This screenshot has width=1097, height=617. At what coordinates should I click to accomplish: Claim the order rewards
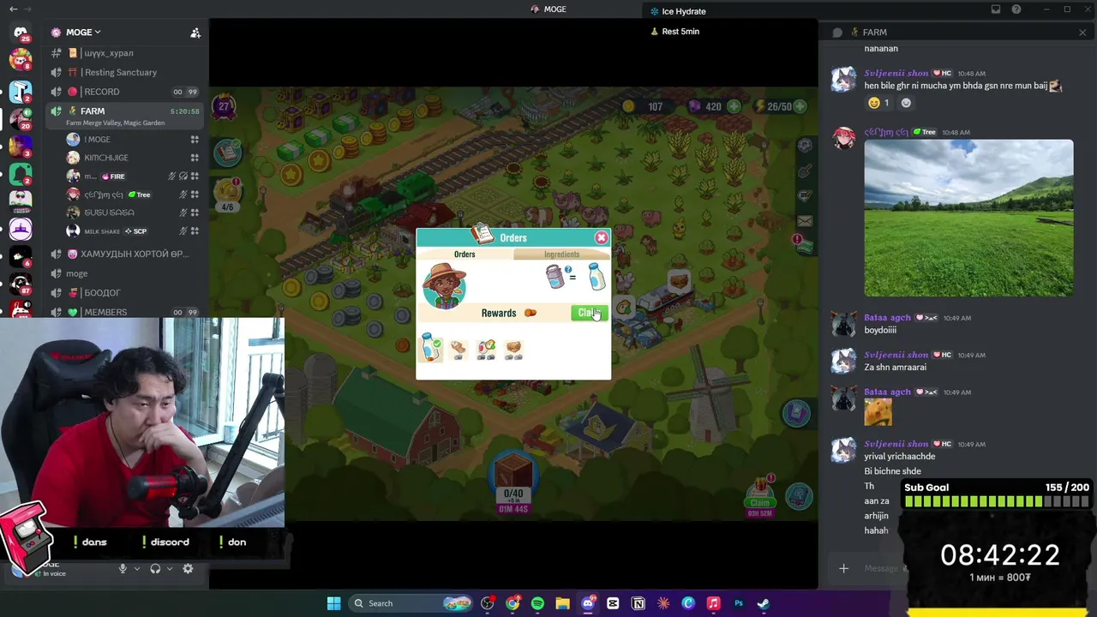589,313
